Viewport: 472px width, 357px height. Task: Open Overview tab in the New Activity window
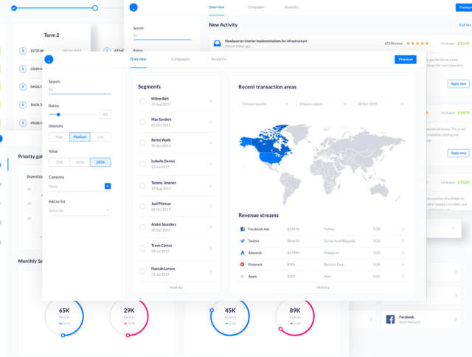pyautogui.click(x=216, y=7)
